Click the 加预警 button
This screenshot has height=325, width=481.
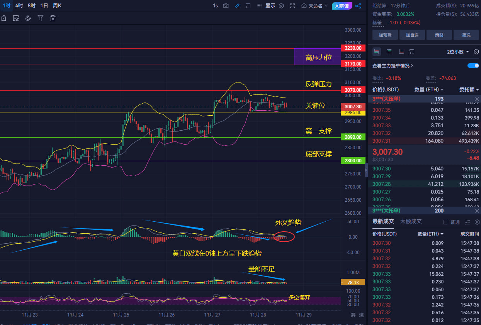[385, 35]
